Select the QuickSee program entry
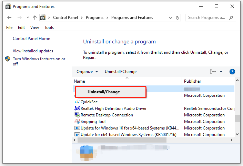The width and height of the screenshot is (243, 166). tap(89, 102)
